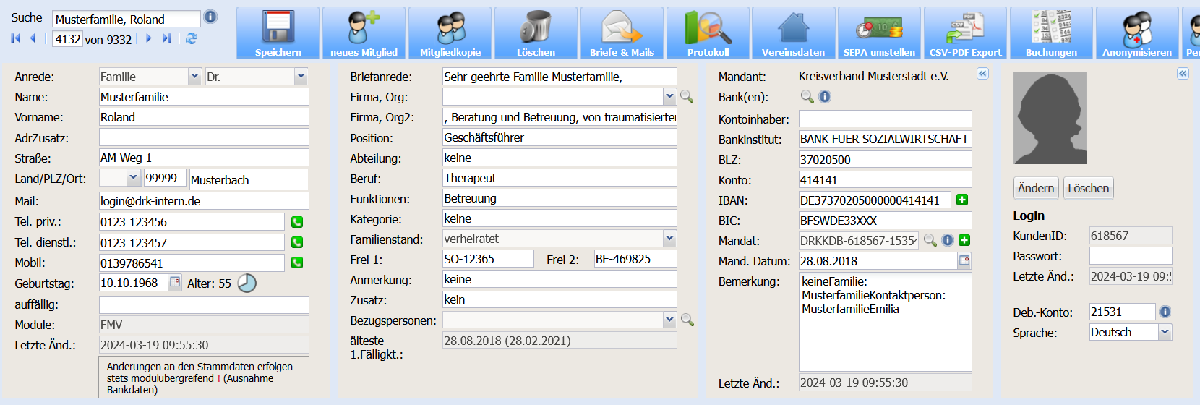Open the Familienstand dropdown
The image size is (1200, 405).
coord(669,238)
